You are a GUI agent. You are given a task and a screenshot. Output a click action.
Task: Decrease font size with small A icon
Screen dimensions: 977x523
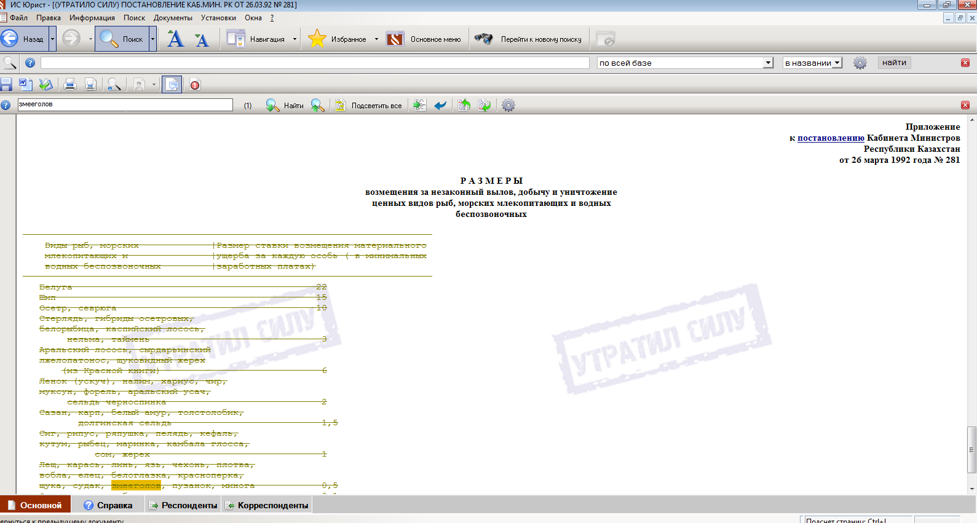201,40
